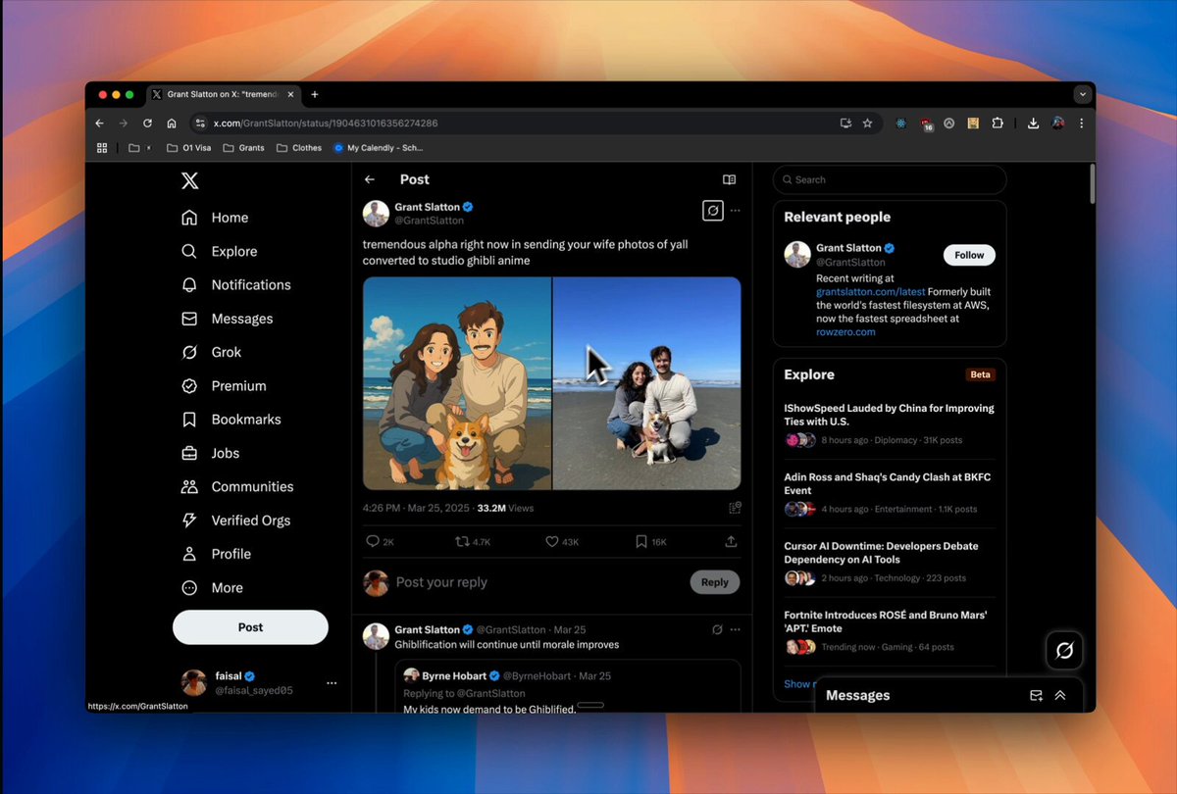Click floating Grok button at bottom right

tap(1064, 651)
